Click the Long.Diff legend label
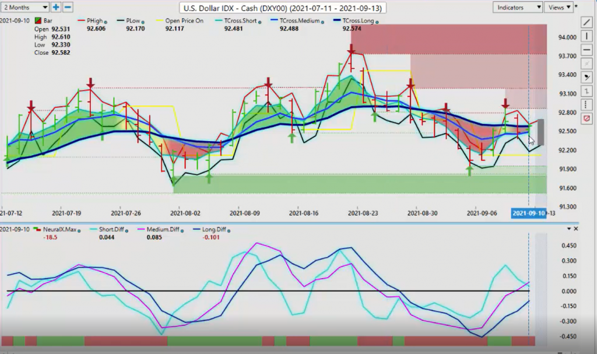The width and height of the screenshot is (597, 354). click(214, 229)
